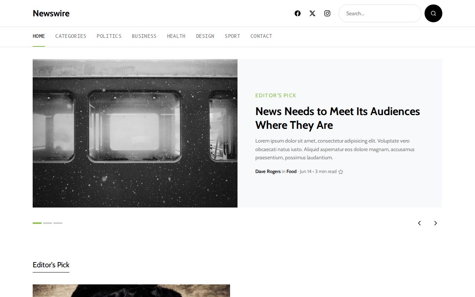The image size is (475, 297).
Task: Open the Business nav item
Action: click(144, 36)
